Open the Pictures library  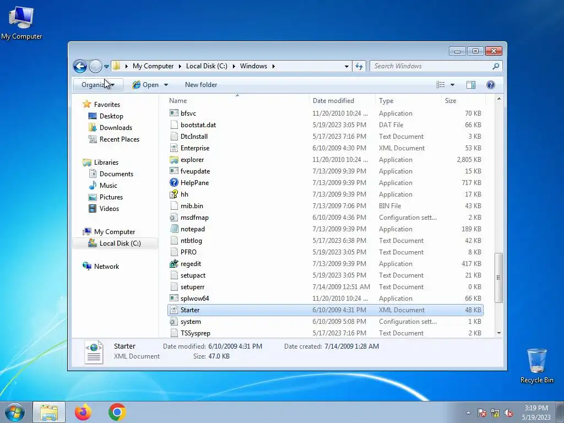point(111,197)
